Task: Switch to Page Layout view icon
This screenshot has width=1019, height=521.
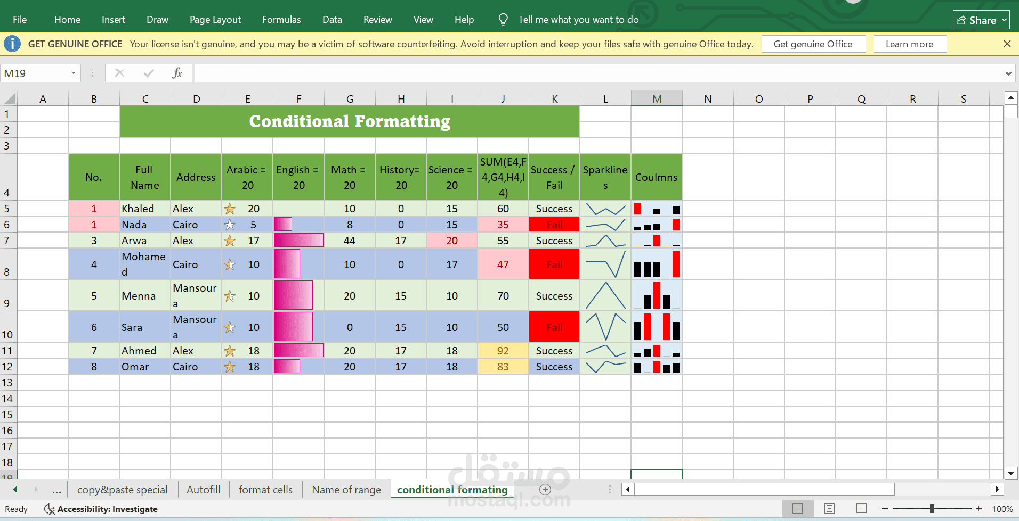Action: pos(829,509)
